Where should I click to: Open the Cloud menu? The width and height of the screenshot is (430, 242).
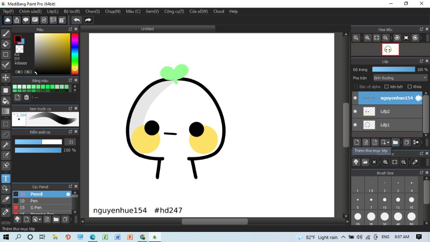(218, 11)
